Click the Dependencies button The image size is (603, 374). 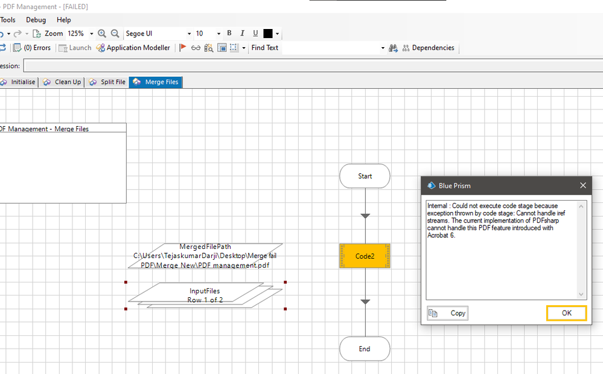[429, 48]
